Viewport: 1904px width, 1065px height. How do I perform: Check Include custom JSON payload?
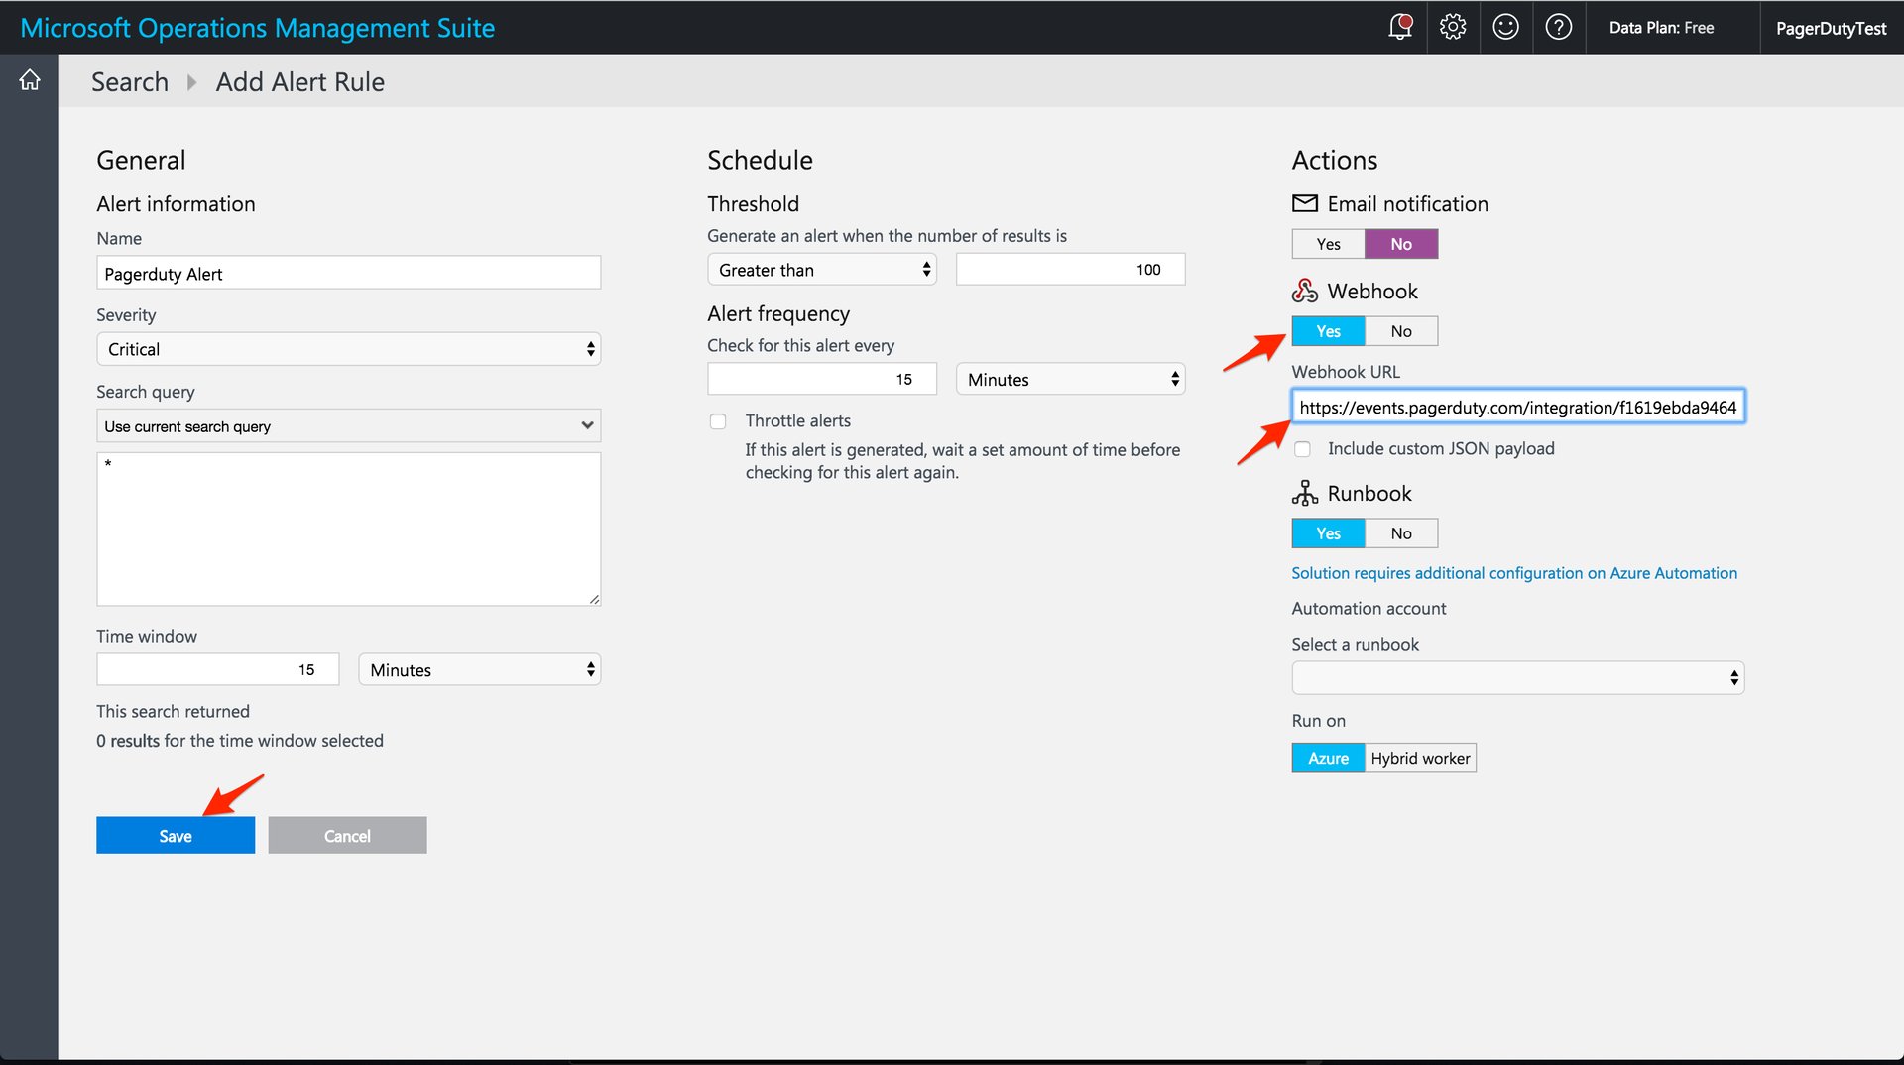coord(1302,448)
